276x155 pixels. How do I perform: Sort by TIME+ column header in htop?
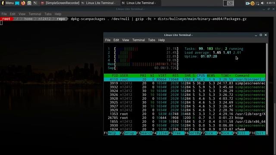(226, 76)
